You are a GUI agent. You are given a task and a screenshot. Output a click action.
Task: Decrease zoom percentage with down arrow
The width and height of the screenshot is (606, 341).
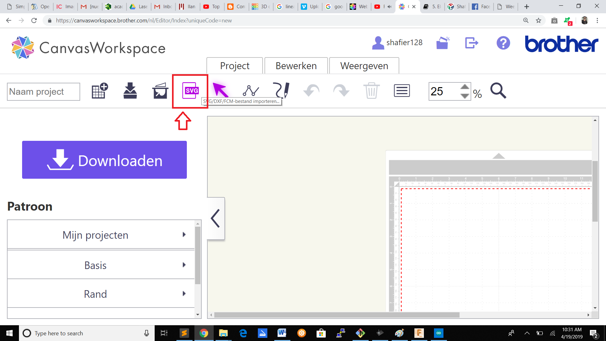point(465,96)
